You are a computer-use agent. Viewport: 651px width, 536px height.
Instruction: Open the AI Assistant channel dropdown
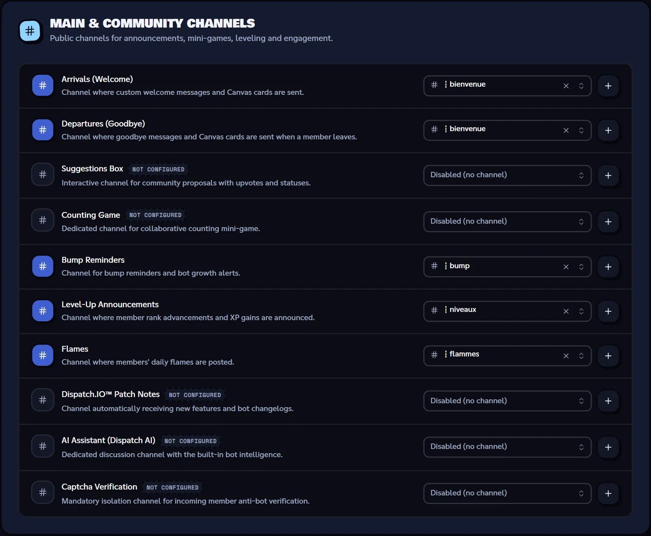507,447
